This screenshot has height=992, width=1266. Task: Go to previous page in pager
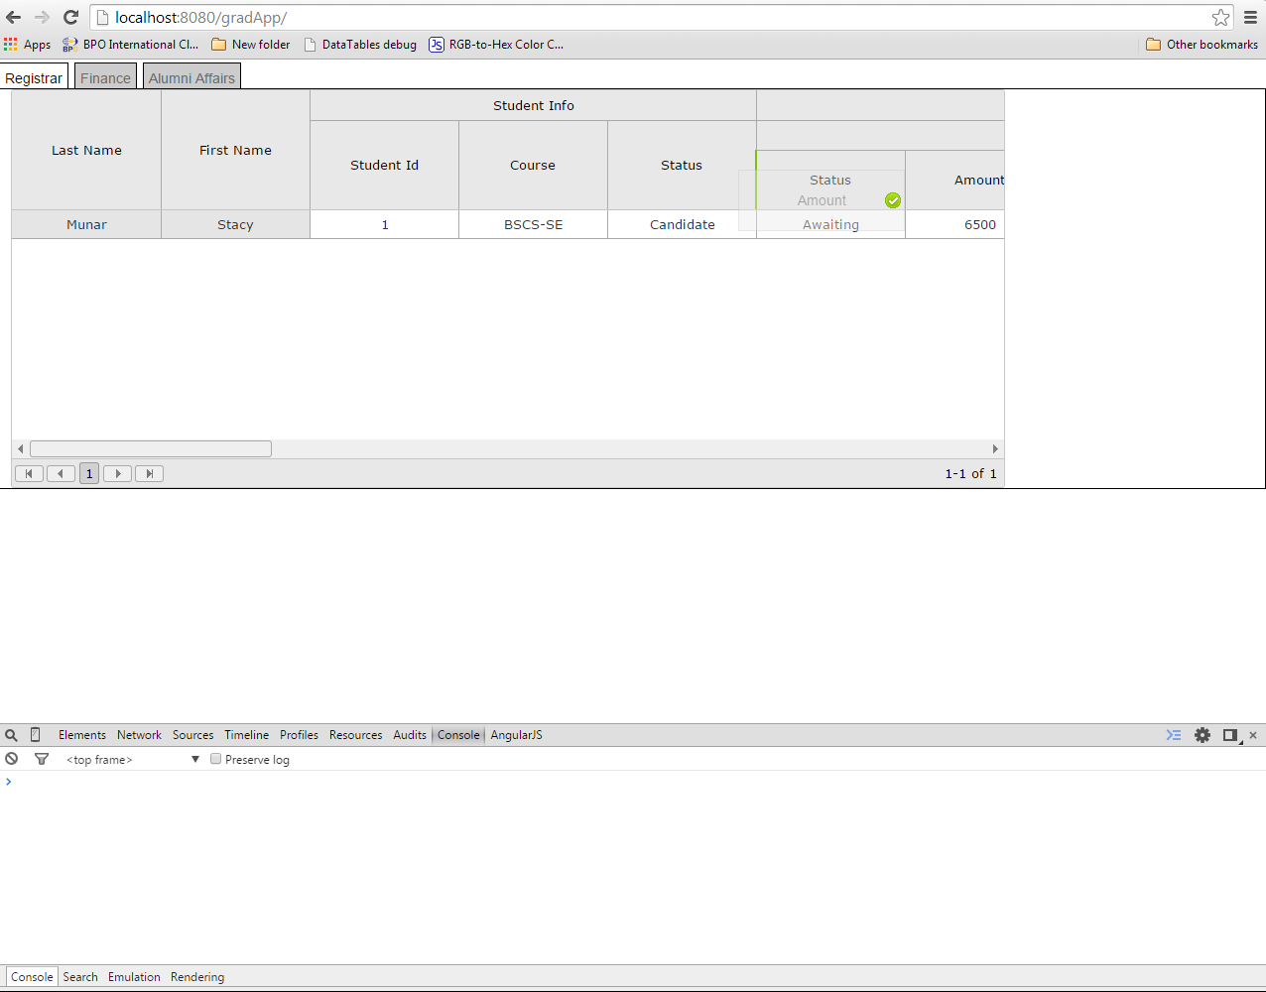61,473
